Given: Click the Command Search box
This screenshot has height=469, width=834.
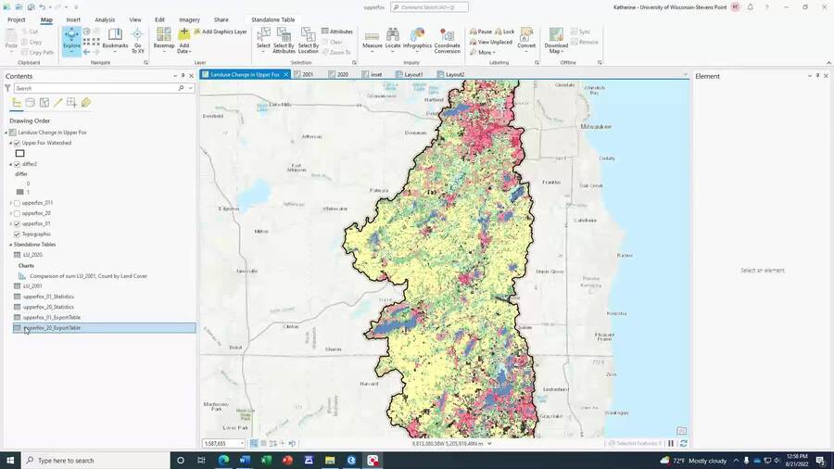Looking at the screenshot, I should click(x=429, y=7).
